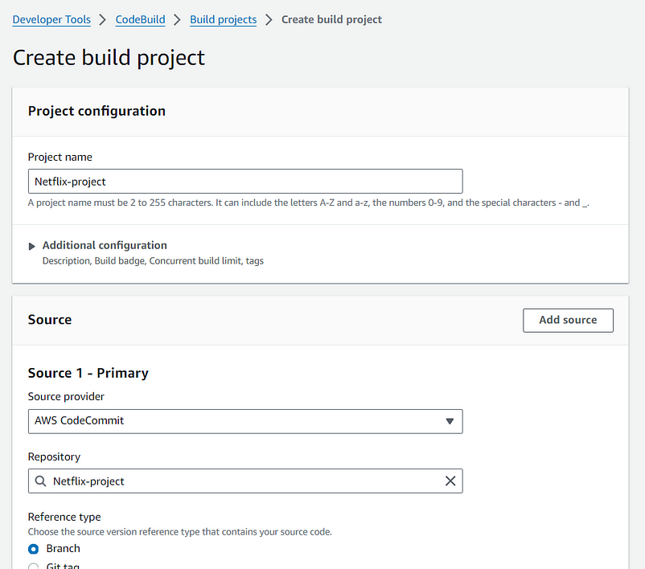This screenshot has width=645, height=569.
Task: Open the Build projects breadcrumb link
Action: click(x=223, y=20)
